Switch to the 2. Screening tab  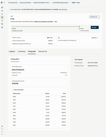click(22, 52)
